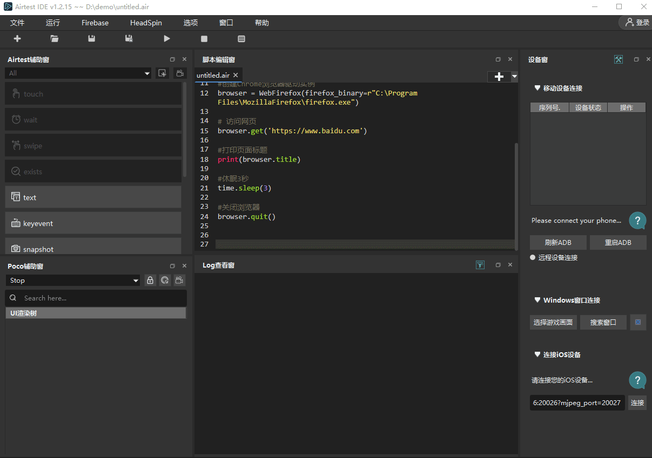Close the untitled.air tab

click(x=236, y=76)
